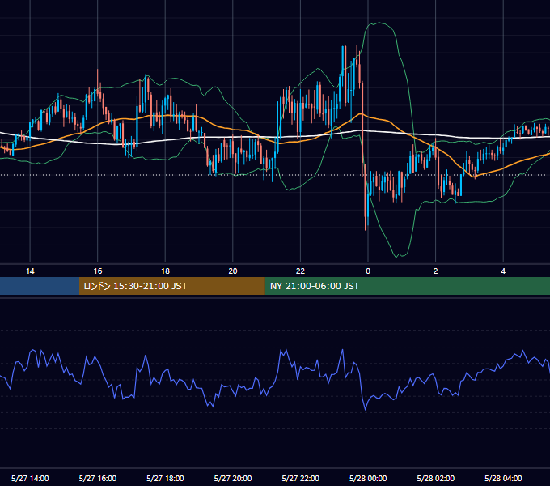The width and height of the screenshot is (550, 486).
Task: Click the hour label 18 on price chart axis
Action: 165,271
